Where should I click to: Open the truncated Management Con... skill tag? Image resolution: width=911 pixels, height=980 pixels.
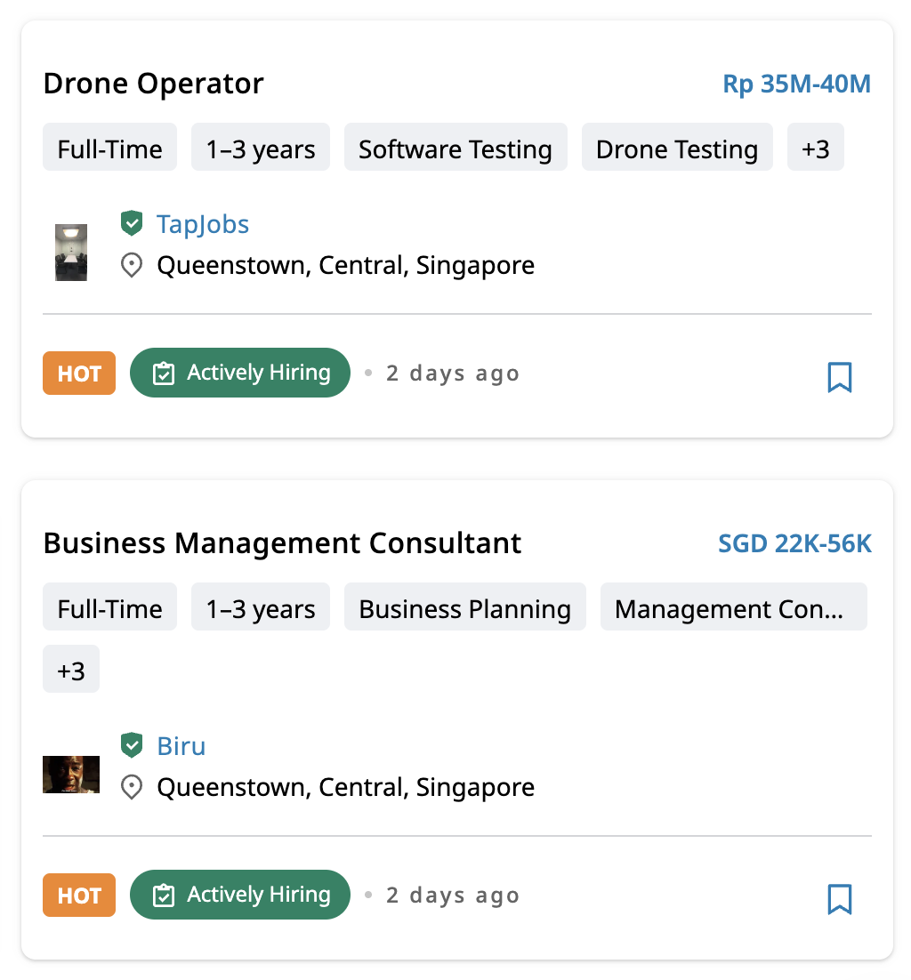pos(733,606)
